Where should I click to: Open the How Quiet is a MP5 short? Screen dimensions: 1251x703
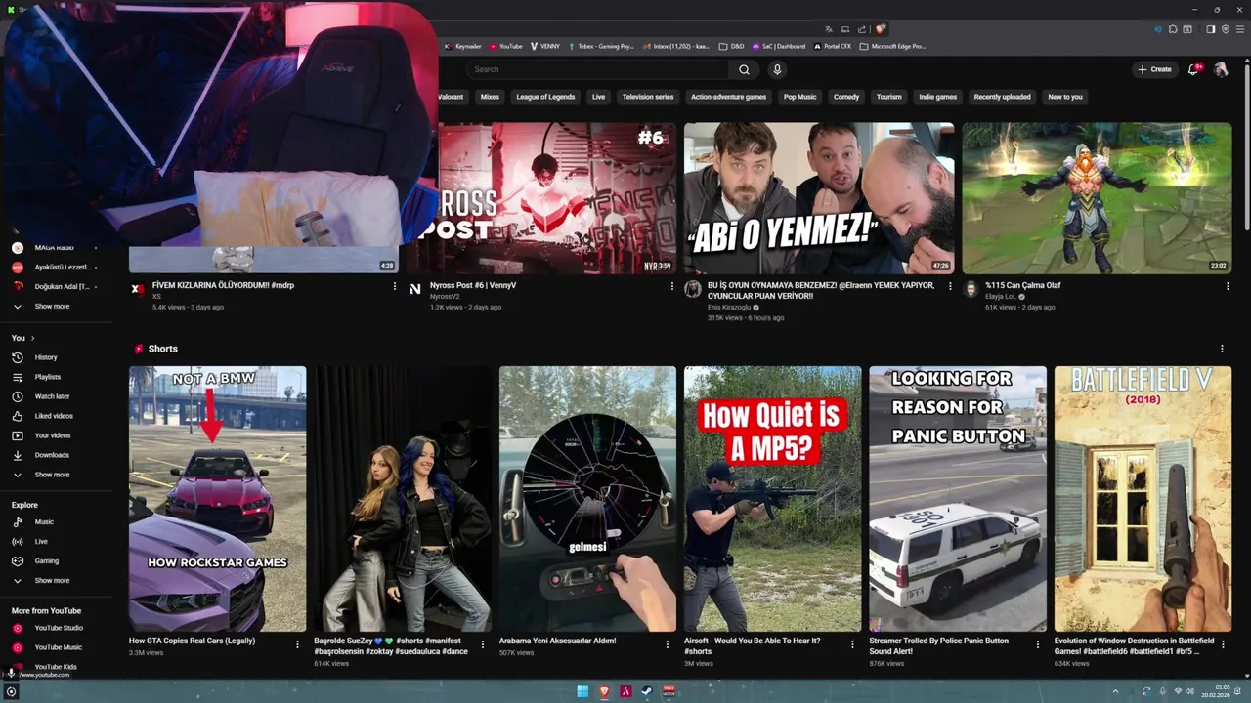(x=772, y=499)
